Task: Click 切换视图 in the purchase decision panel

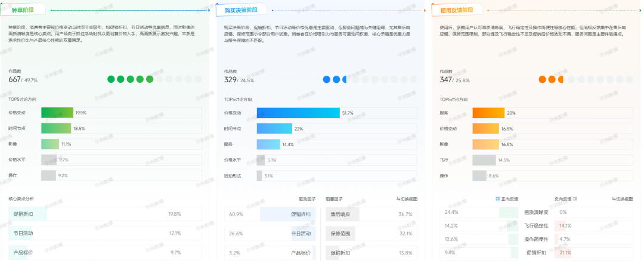Action: coord(407,199)
